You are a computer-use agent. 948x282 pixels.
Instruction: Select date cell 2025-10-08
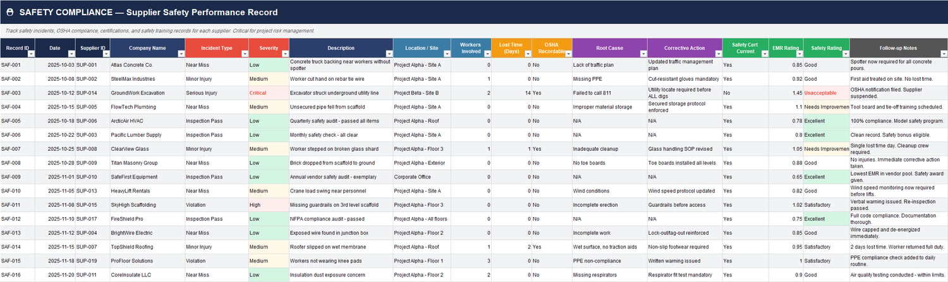point(55,79)
